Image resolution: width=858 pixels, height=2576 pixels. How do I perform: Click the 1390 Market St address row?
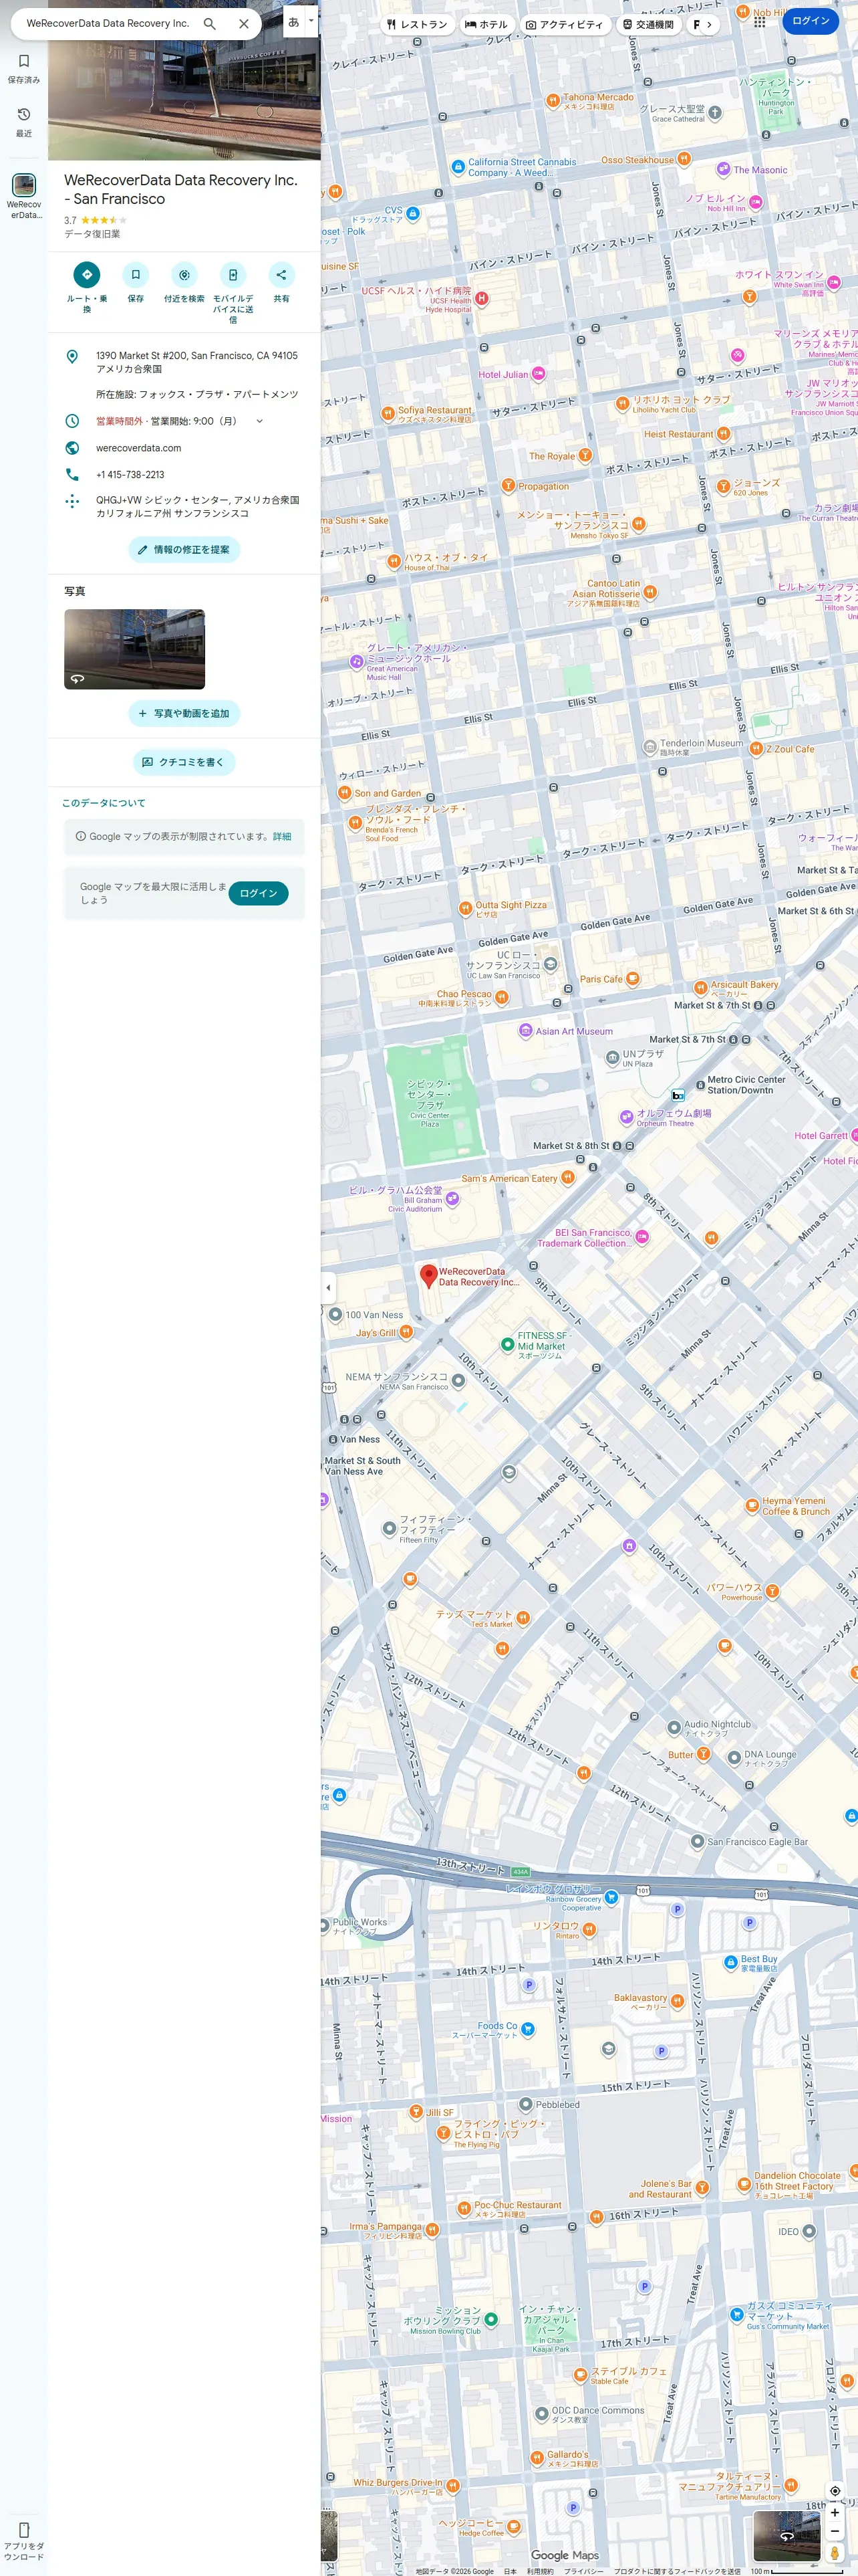[x=184, y=362]
